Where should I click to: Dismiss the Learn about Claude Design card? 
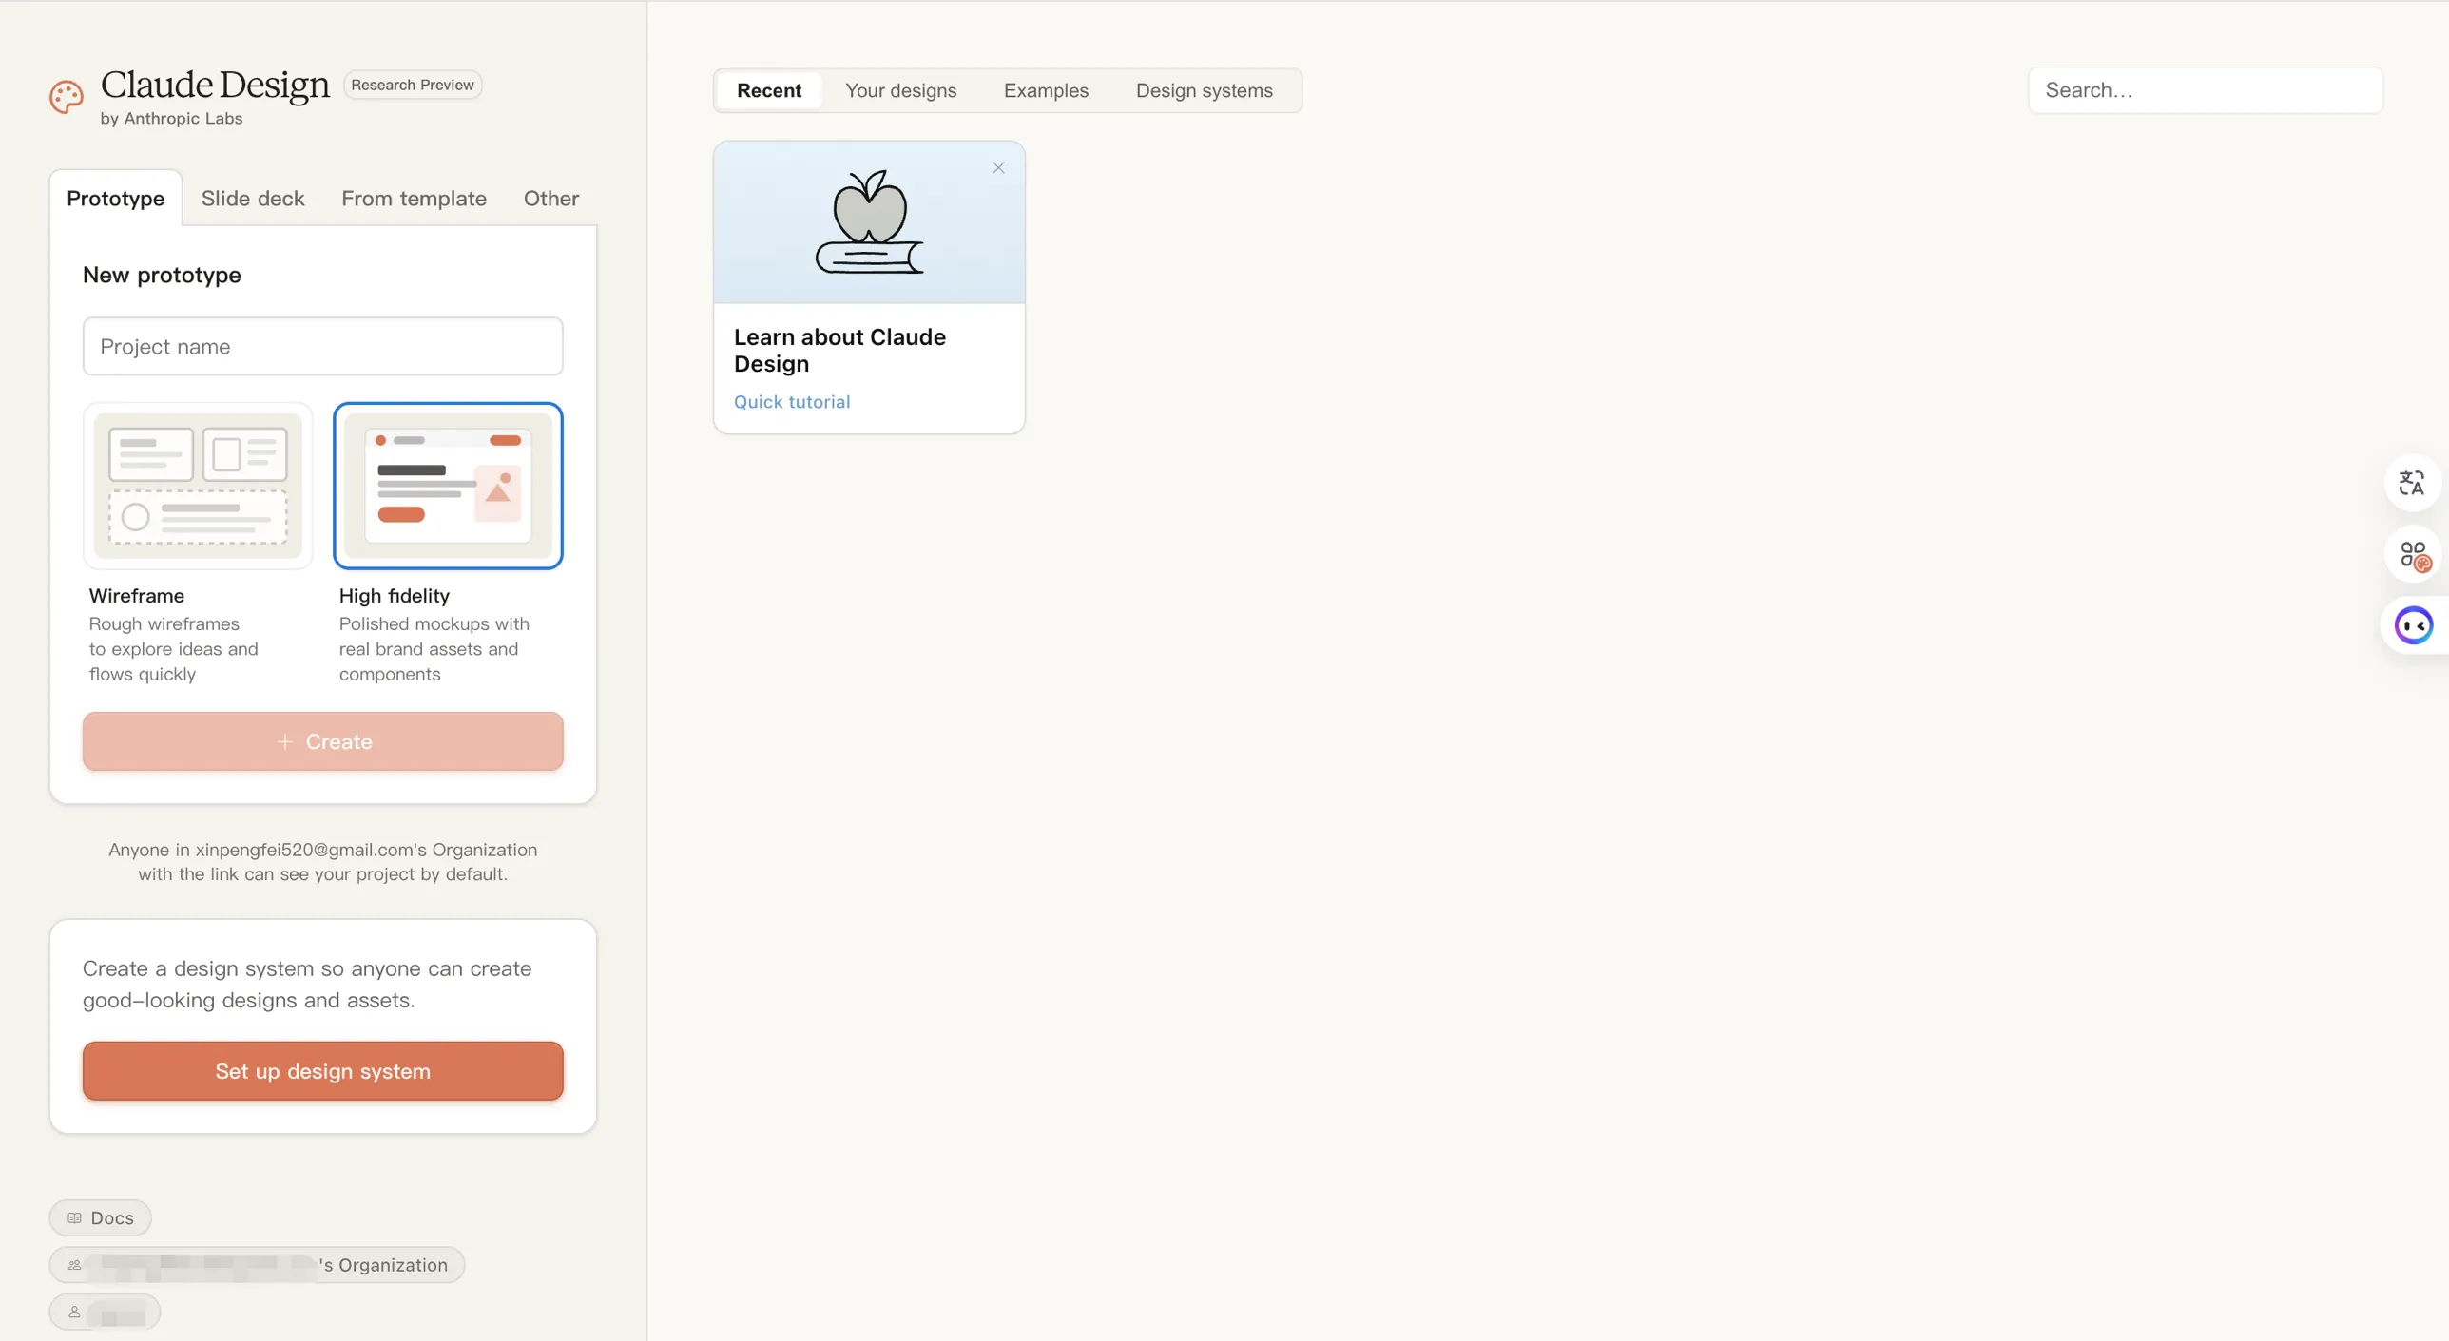pyautogui.click(x=998, y=168)
